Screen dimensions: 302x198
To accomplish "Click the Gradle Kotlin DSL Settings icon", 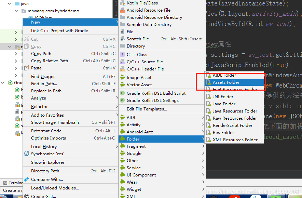I will [x=122, y=101].
